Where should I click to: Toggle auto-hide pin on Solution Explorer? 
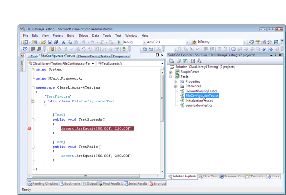[x=276, y=55]
